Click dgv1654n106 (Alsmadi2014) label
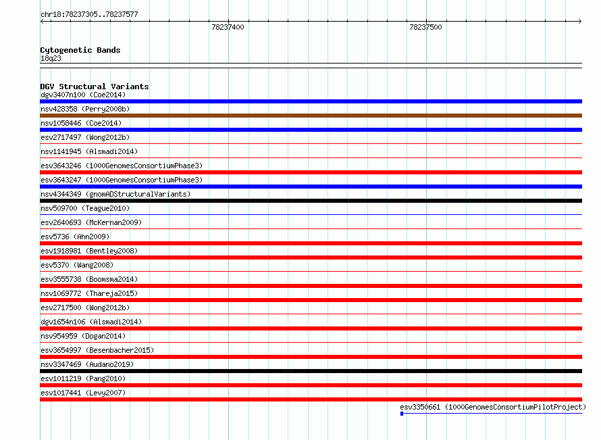This screenshot has height=440, width=601. click(91, 322)
